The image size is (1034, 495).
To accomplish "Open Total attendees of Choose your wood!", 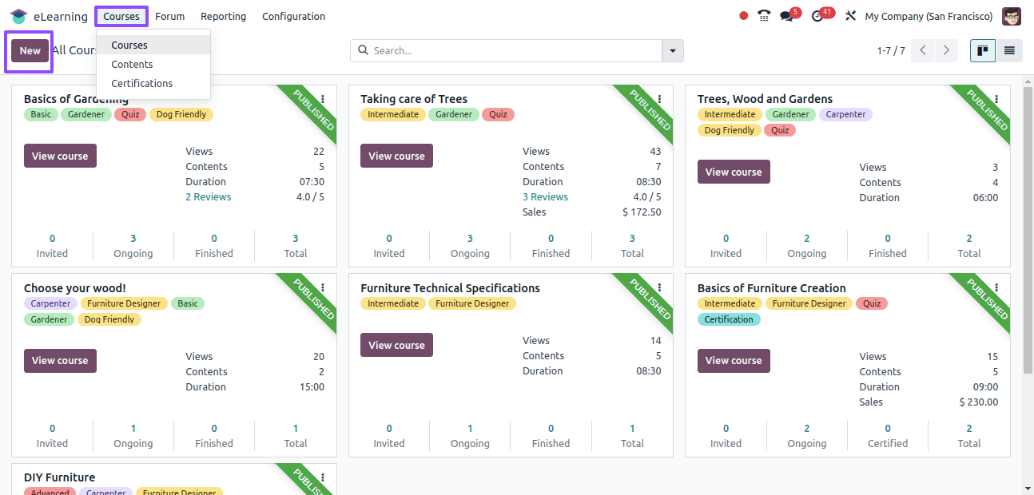I will coord(296,436).
